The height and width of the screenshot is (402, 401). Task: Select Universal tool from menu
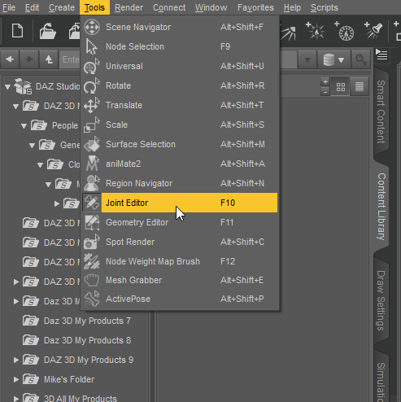[180, 66]
